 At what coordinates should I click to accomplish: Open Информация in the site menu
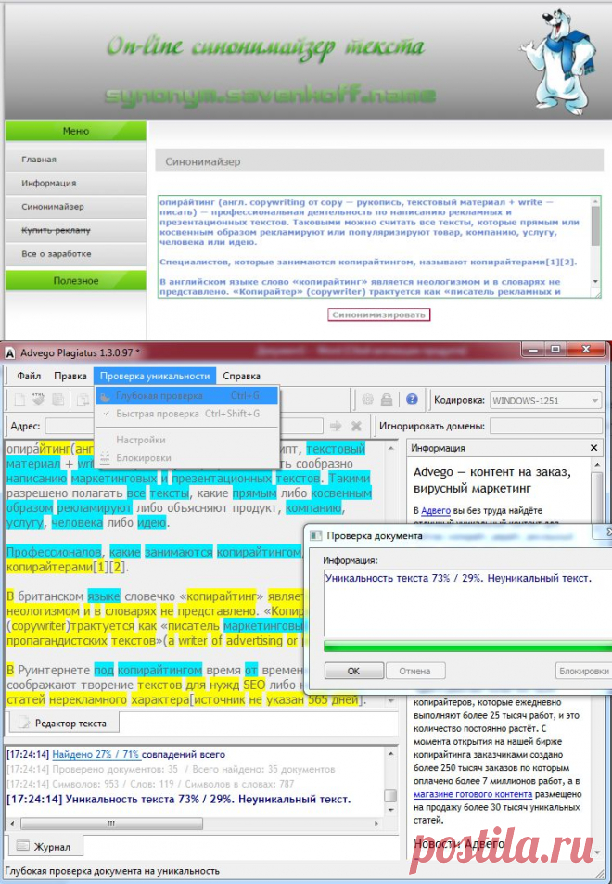[x=75, y=183]
